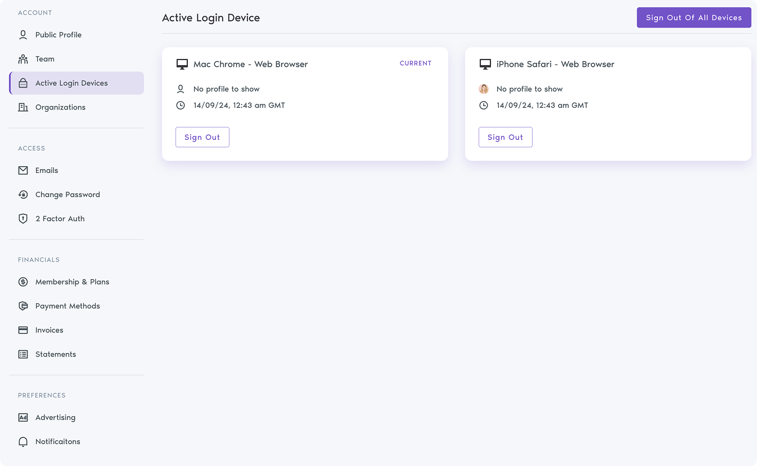The image size is (757, 466).
Task: Open the Active Login Devices sidebar entry
Action: coord(71,83)
